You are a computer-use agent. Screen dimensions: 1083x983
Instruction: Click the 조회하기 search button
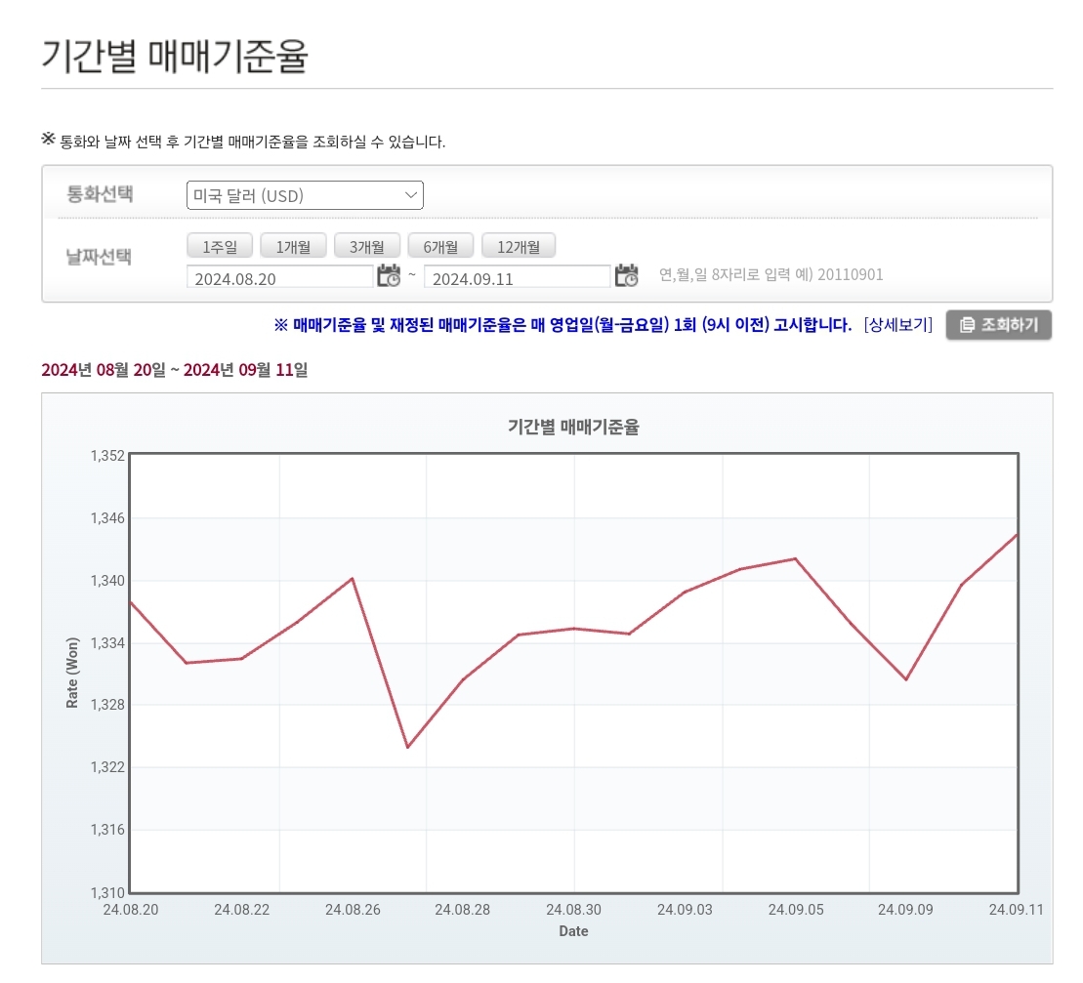pyautogui.click(x=999, y=324)
